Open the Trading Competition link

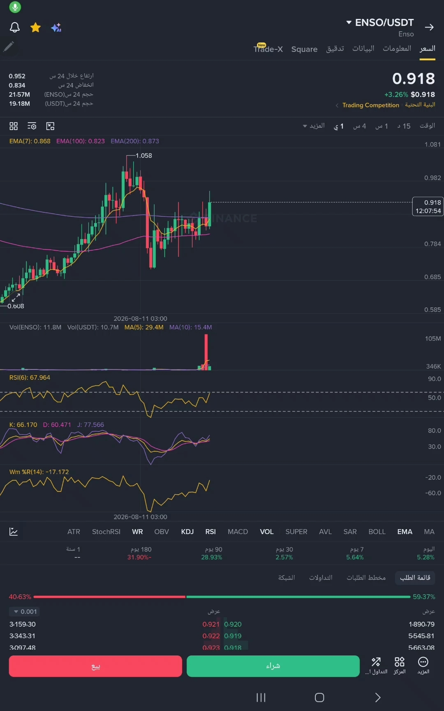pos(370,105)
